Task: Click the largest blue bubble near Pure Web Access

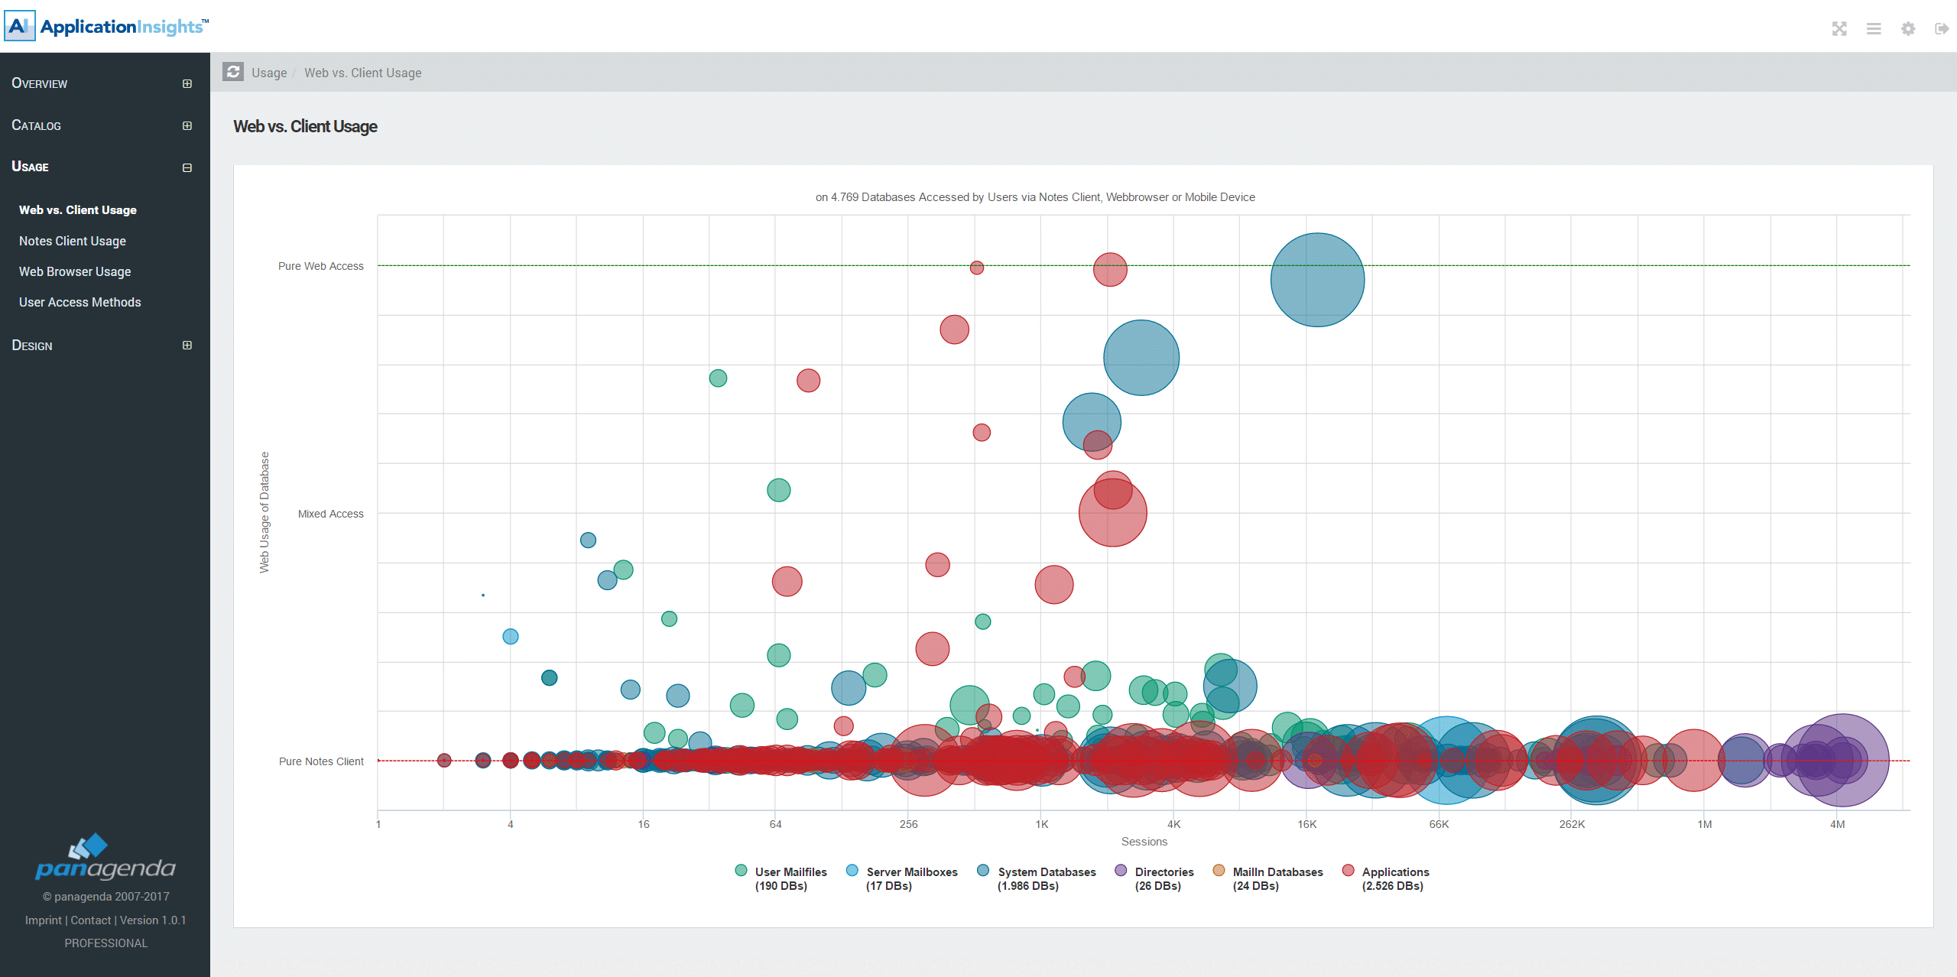Action: pyautogui.click(x=1317, y=280)
